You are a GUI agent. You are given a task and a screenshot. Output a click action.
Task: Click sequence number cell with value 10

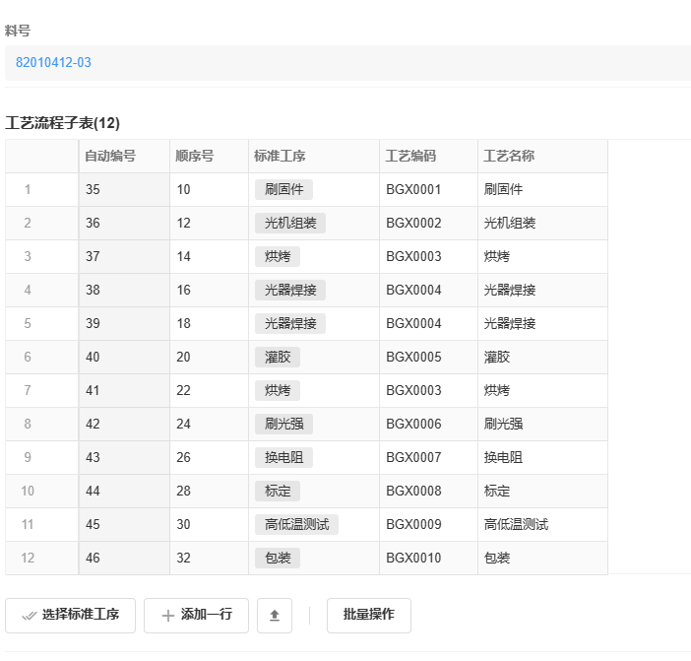(x=184, y=189)
